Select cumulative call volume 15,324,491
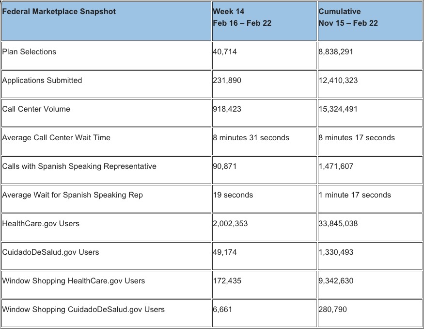The image size is (424, 330). point(338,109)
